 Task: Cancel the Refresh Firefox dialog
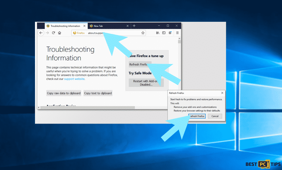[x=215, y=116]
